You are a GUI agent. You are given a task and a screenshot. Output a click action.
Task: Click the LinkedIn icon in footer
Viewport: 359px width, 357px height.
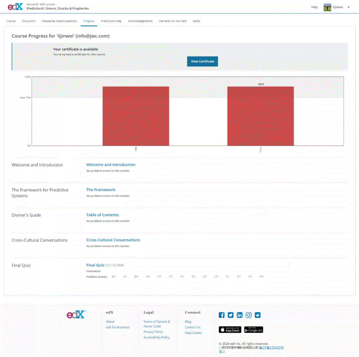tap(239, 315)
